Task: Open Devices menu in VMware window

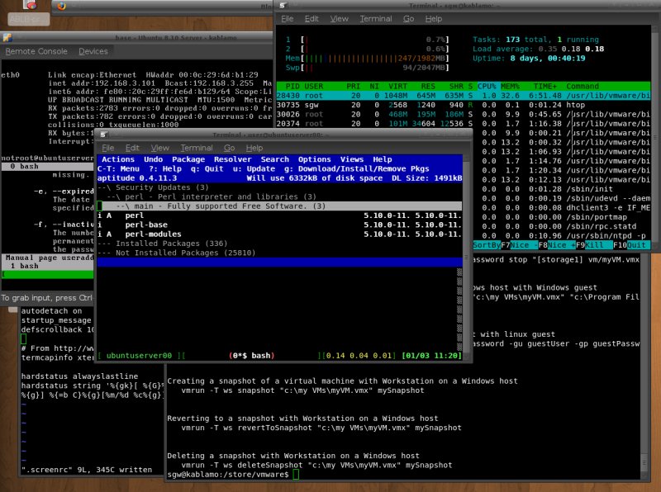Action: click(x=93, y=51)
